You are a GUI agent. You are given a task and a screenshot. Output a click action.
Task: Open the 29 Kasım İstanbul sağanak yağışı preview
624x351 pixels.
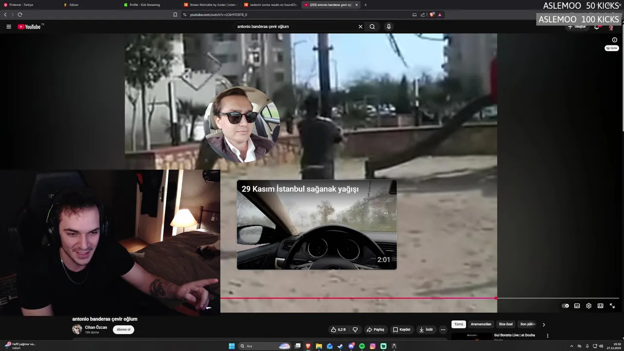click(317, 225)
